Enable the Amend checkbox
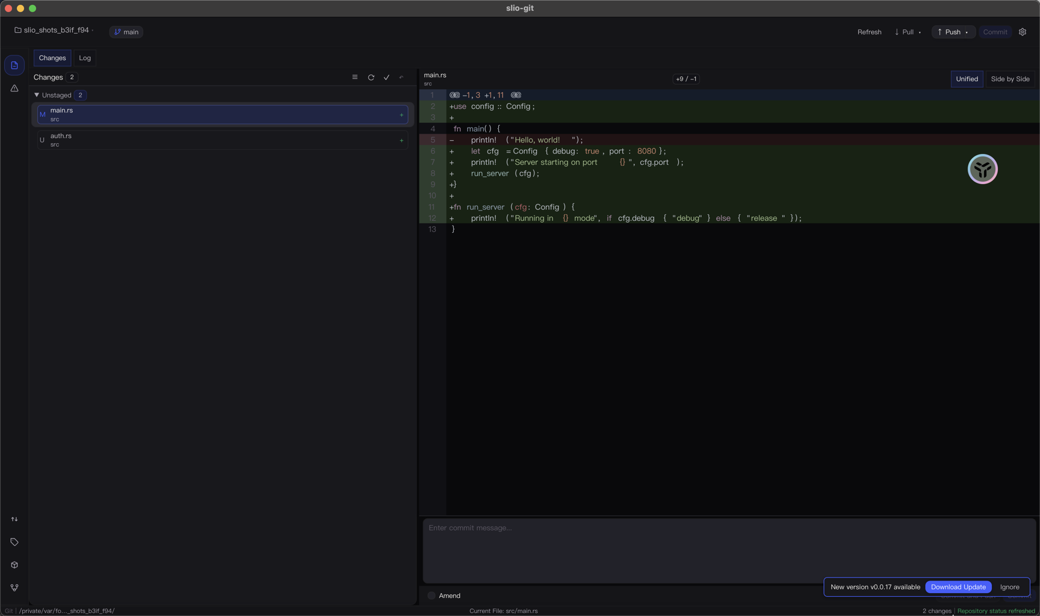1040x616 pixels. (432, 596)
